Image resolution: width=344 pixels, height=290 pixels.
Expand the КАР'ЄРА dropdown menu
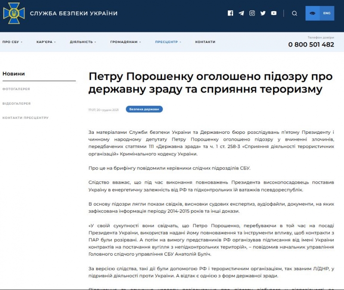(46, 42)
